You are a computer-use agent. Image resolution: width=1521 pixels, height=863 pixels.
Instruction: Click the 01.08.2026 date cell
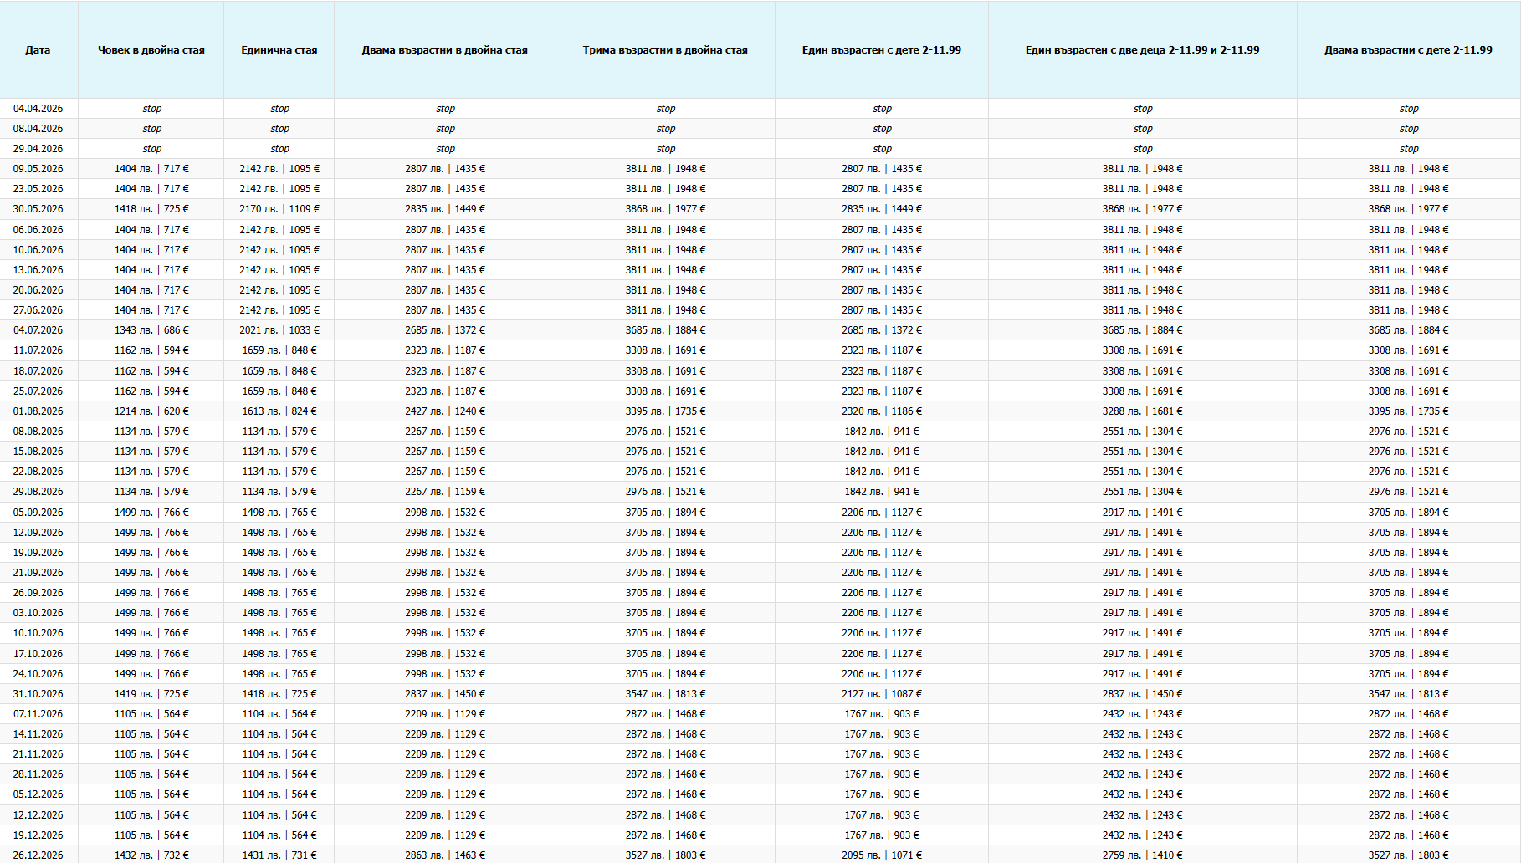pos(38,411)
